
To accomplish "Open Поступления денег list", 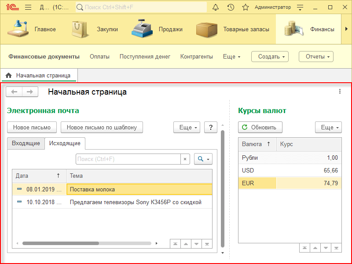I will point(145,57).
